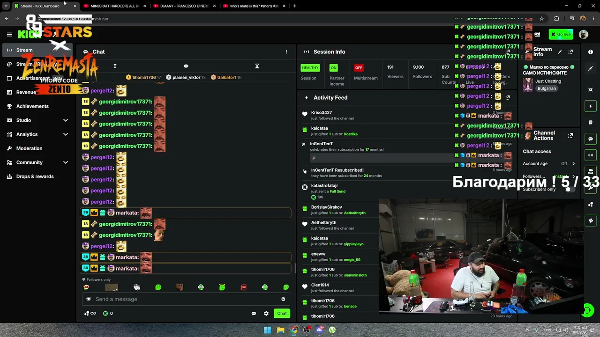Open Discord from the taskbar
Image resolution: width=600 pixels, height=337 pixels.
click(320, 330)
